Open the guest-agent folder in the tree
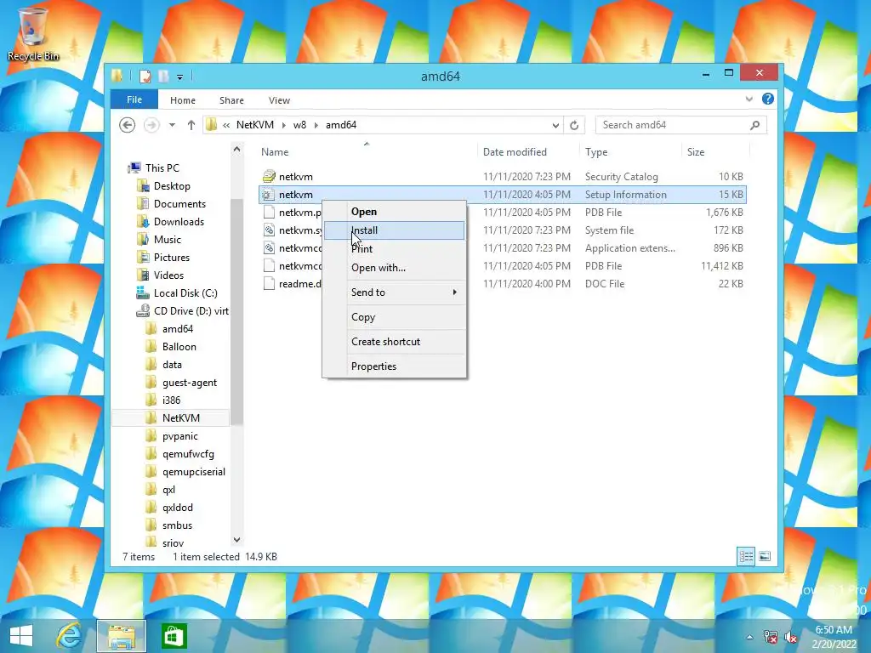Screen dimensions: 871x653 (x=190, y=383)
